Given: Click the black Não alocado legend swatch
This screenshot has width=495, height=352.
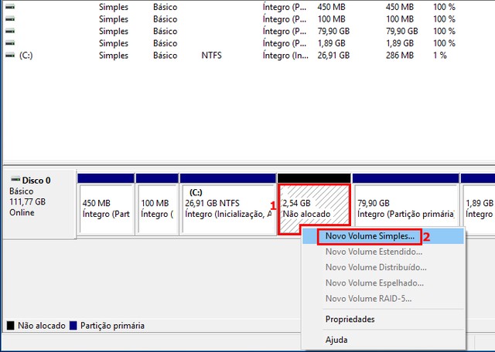Looking at the screenshot, I should (x=10, y=326).
